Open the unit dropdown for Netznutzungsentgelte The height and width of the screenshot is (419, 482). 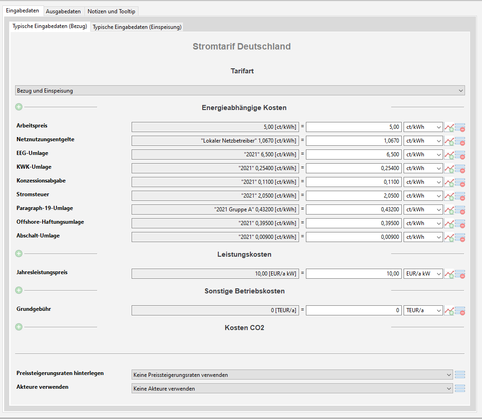point(423,141)
